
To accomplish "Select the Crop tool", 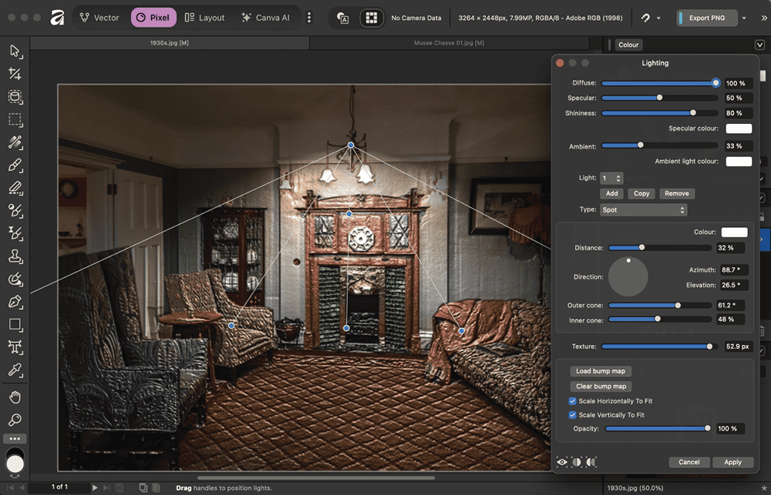I will point(15,74).
